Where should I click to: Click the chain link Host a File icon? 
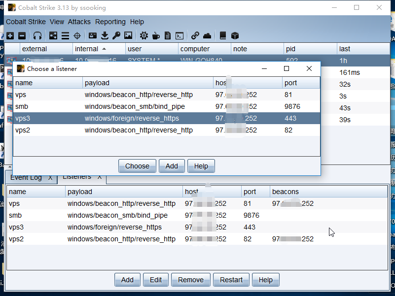pos(195,36)
